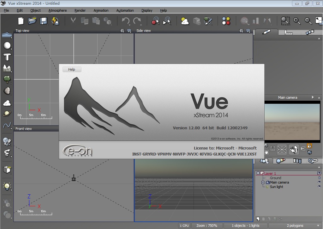Open the Render menu
Viewport: 323px width, 229px height.
80,10
